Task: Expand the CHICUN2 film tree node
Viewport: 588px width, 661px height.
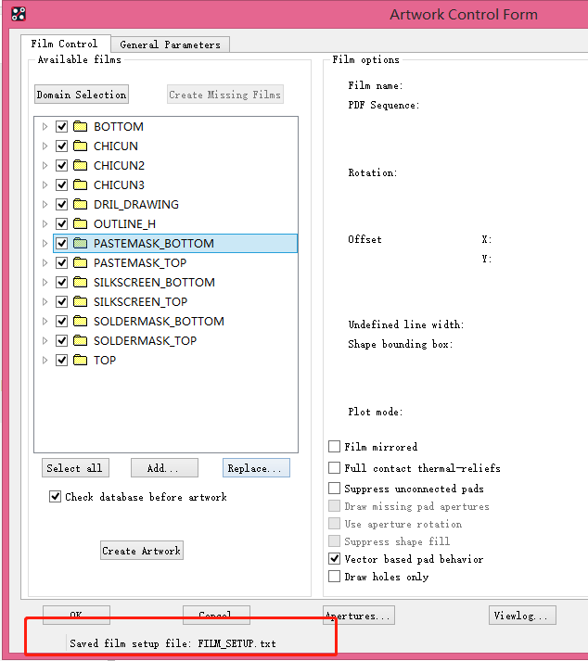Action: pos(44,165)
